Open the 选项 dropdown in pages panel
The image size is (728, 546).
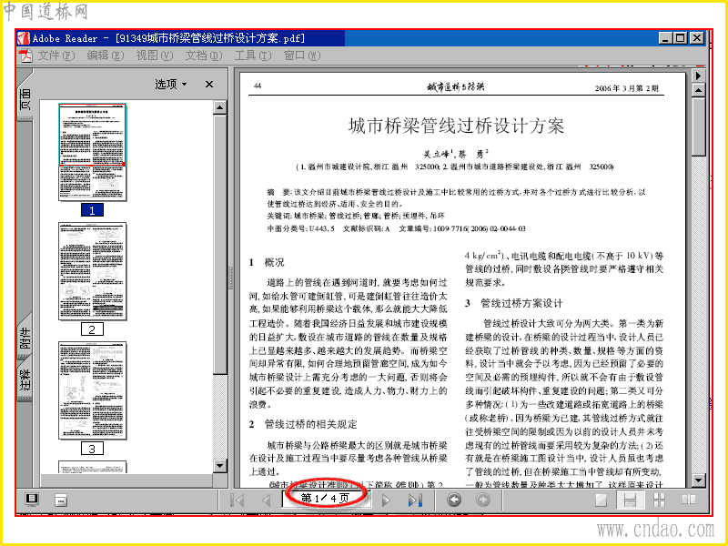(x=171, y=84)
